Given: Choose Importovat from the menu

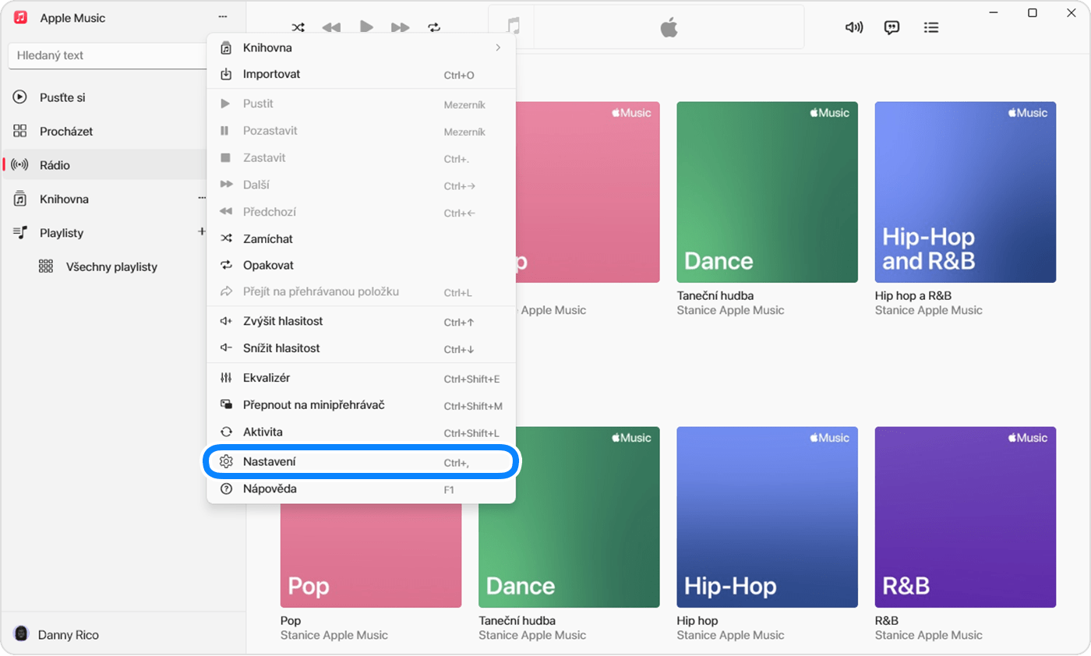Looking at the screenshot, I should coord(361,74).
